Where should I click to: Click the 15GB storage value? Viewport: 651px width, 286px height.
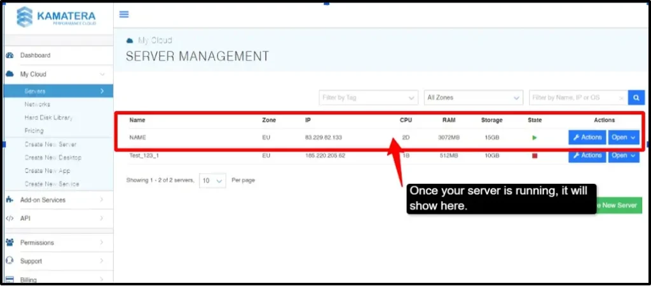coord(491,138)
